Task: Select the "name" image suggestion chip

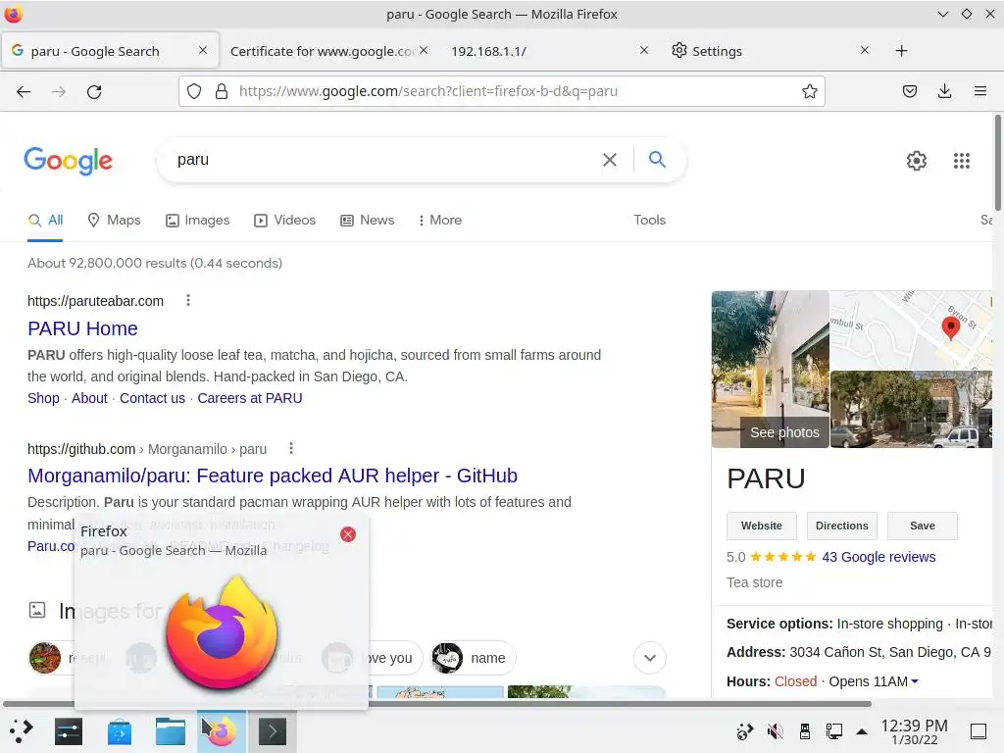Action: click(x=474, y=658)
